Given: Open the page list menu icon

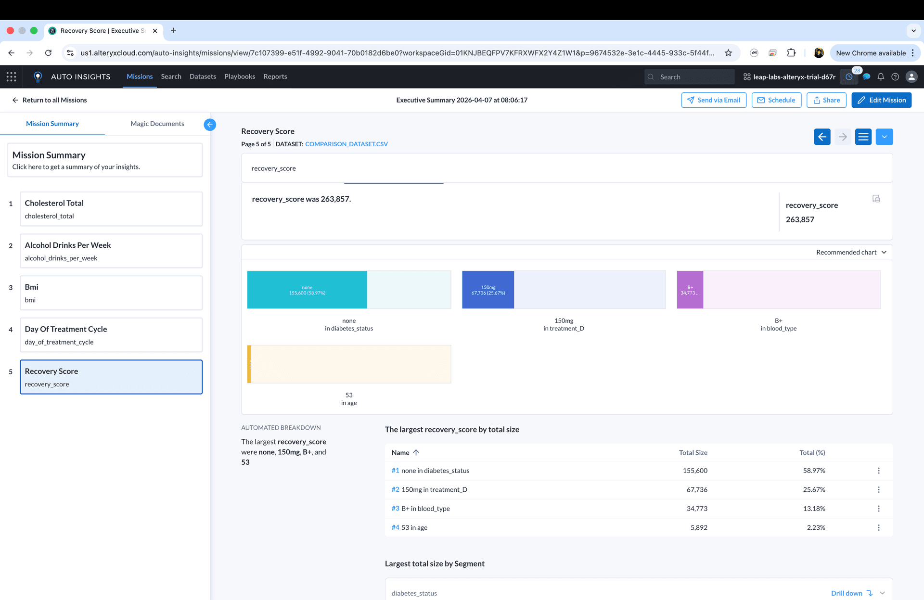Looking at the screenshot, I should tap(863, 137).
